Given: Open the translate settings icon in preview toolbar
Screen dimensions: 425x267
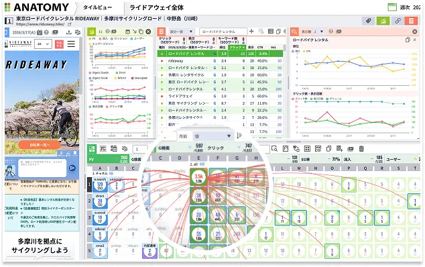Looking at the screenshot, I should coord(78,32).
